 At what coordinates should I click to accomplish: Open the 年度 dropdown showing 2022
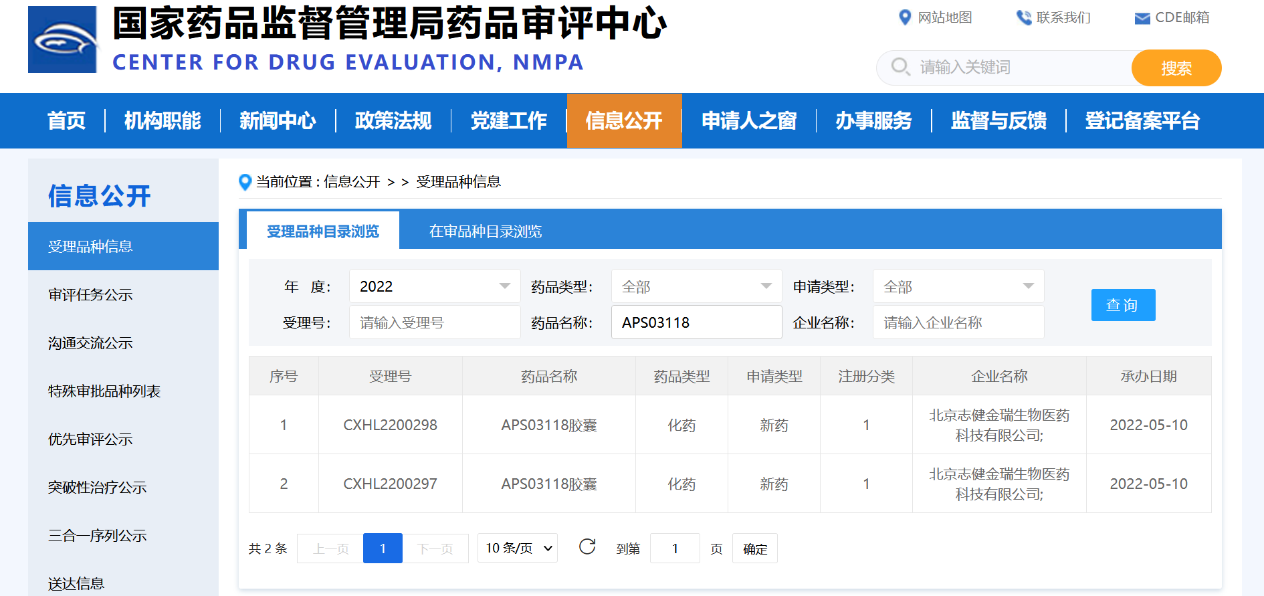[x=435, y=286]
